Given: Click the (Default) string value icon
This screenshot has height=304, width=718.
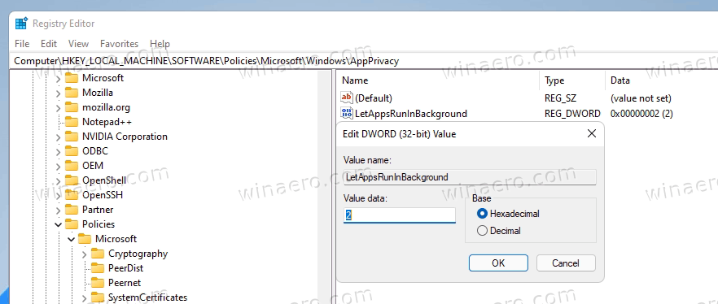Looking at the screenshot, I should [347, 98].
